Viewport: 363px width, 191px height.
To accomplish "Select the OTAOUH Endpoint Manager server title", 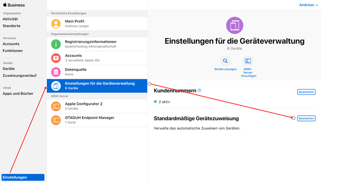I will coord(90,118).
